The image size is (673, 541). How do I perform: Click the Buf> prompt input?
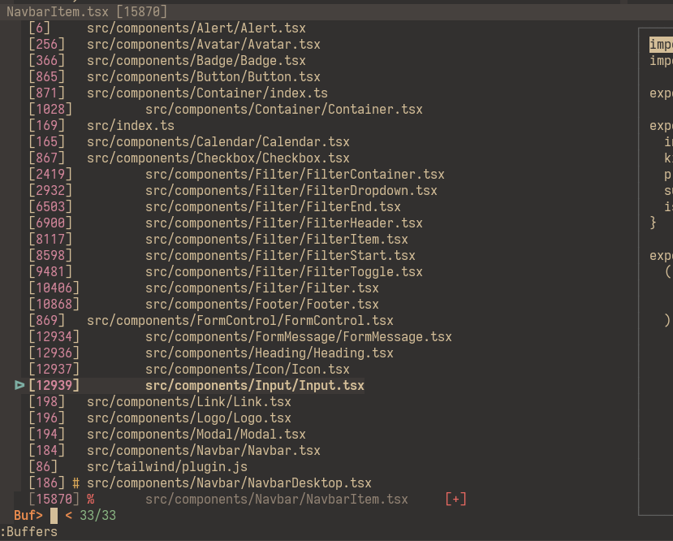pyautogui.click(x=54, y=516)
